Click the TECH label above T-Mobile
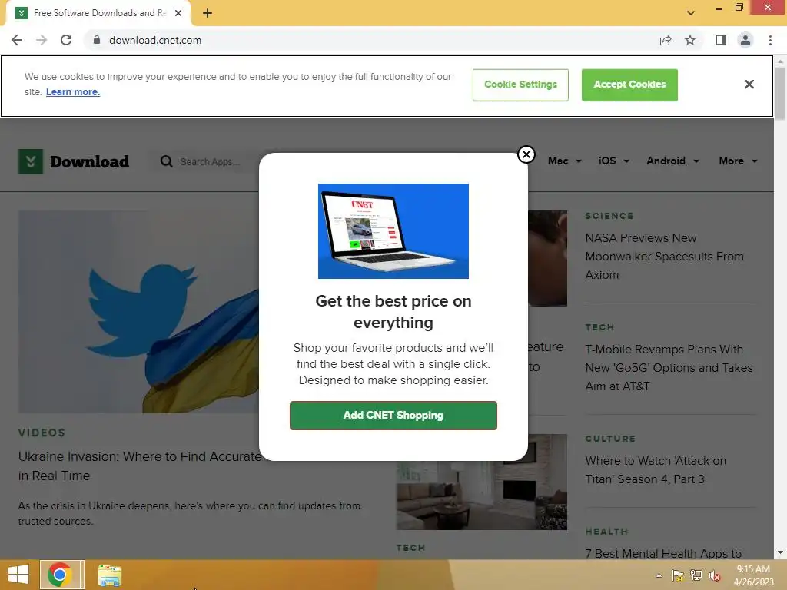787x590 pixels. click(x=599, y=327)
